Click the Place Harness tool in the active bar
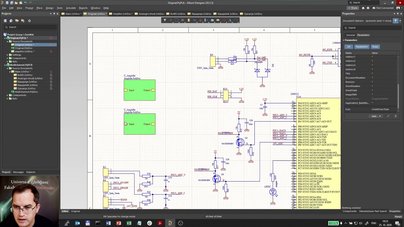Screen dimensions: 404x227 coord(206,20)
